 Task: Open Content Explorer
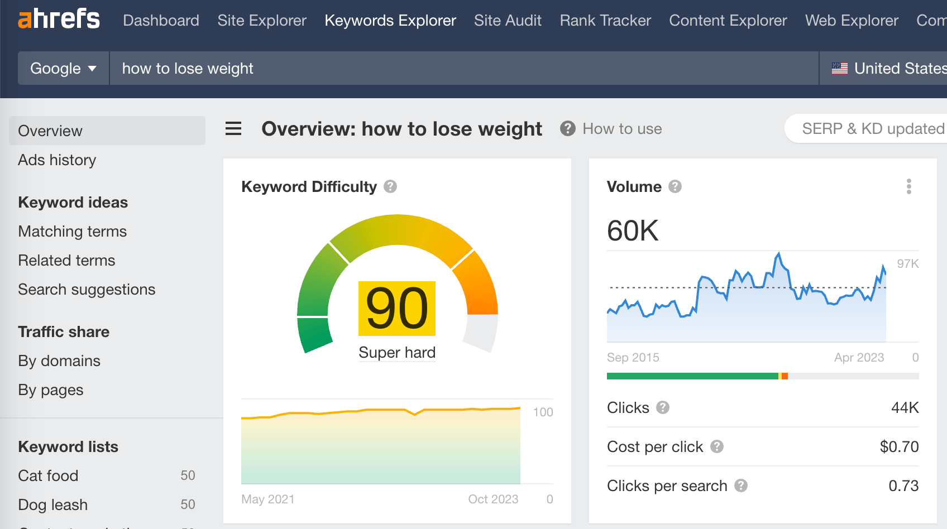click(x=728, y=21)
